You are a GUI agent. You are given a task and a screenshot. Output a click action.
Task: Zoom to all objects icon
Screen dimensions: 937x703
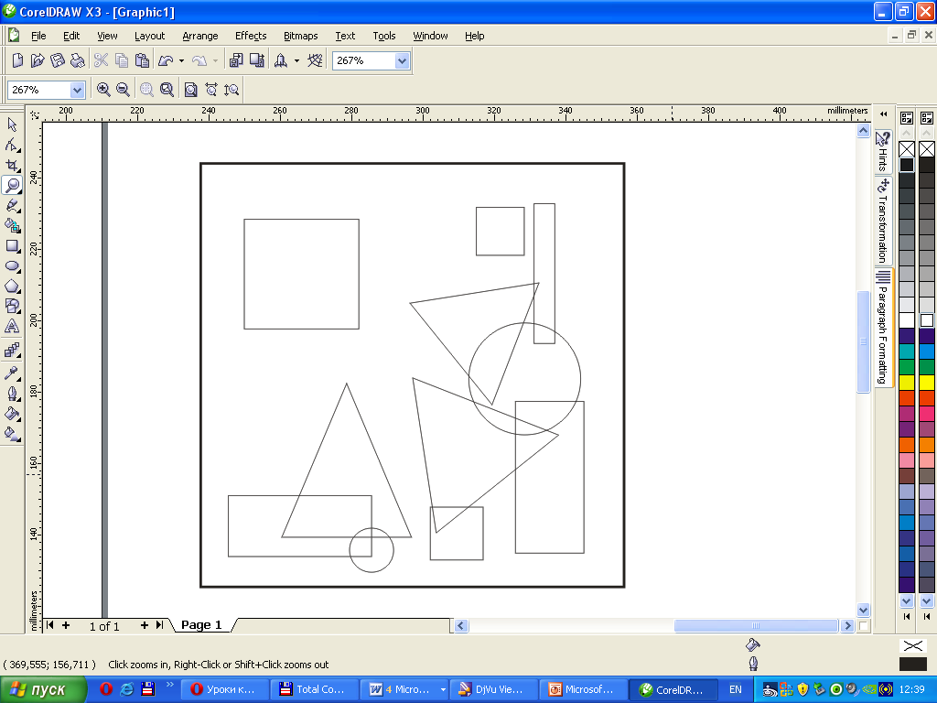167,90
